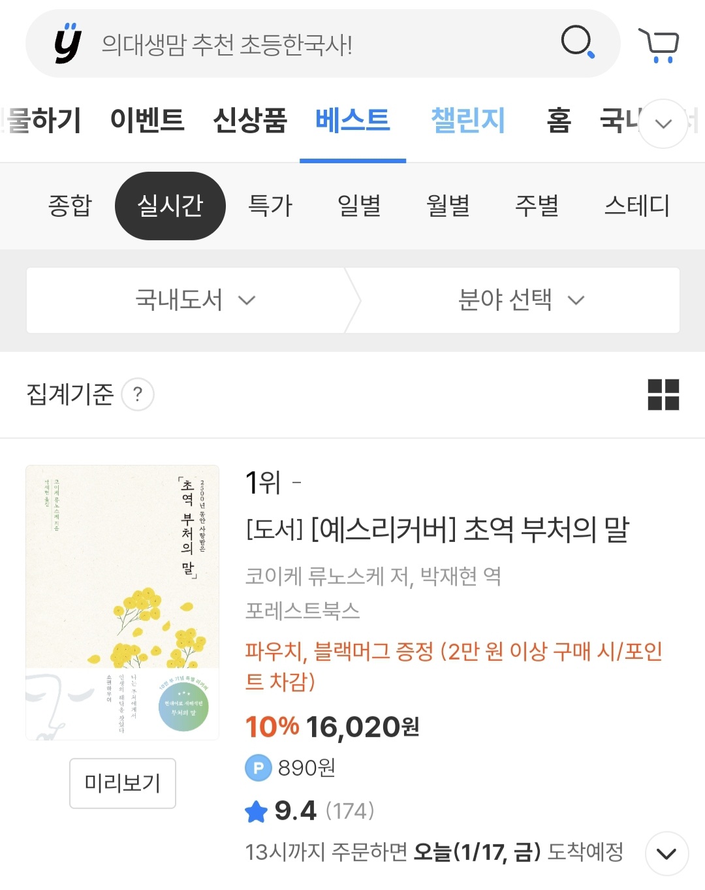Expand delivery info chevron button
Viewport: 705px width, 890px height.
(x=666, y=853)
